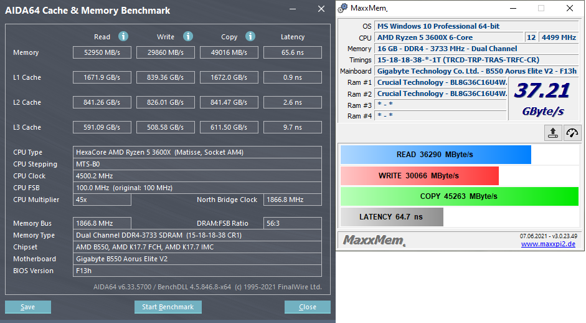
Task: Minimize the MaxxMem window
Action: (x=513, y=8)
